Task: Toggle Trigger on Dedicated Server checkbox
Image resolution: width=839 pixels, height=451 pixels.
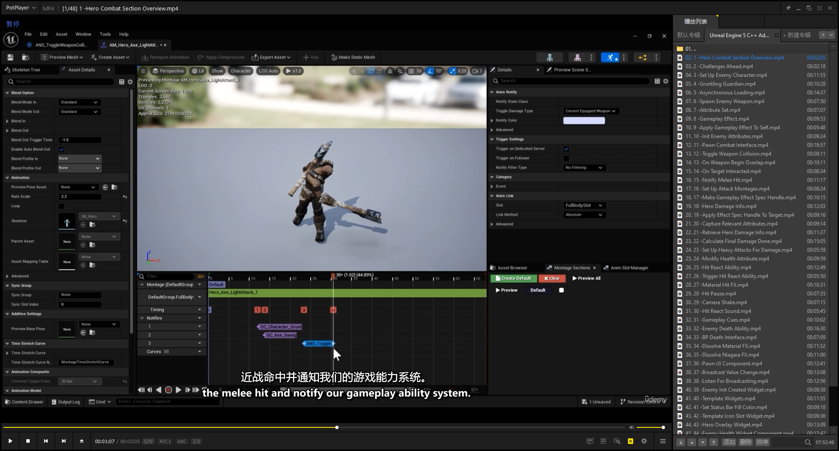Action: (566, 149)
